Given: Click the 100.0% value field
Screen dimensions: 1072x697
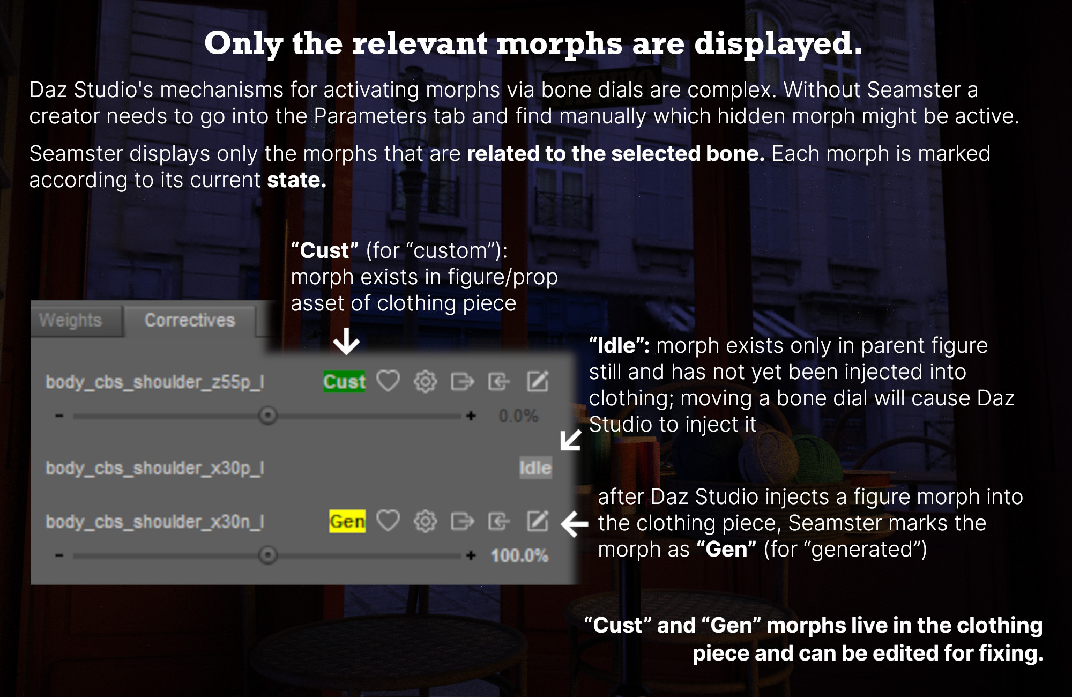Looking at the screenshot, I should pos(519,555).
